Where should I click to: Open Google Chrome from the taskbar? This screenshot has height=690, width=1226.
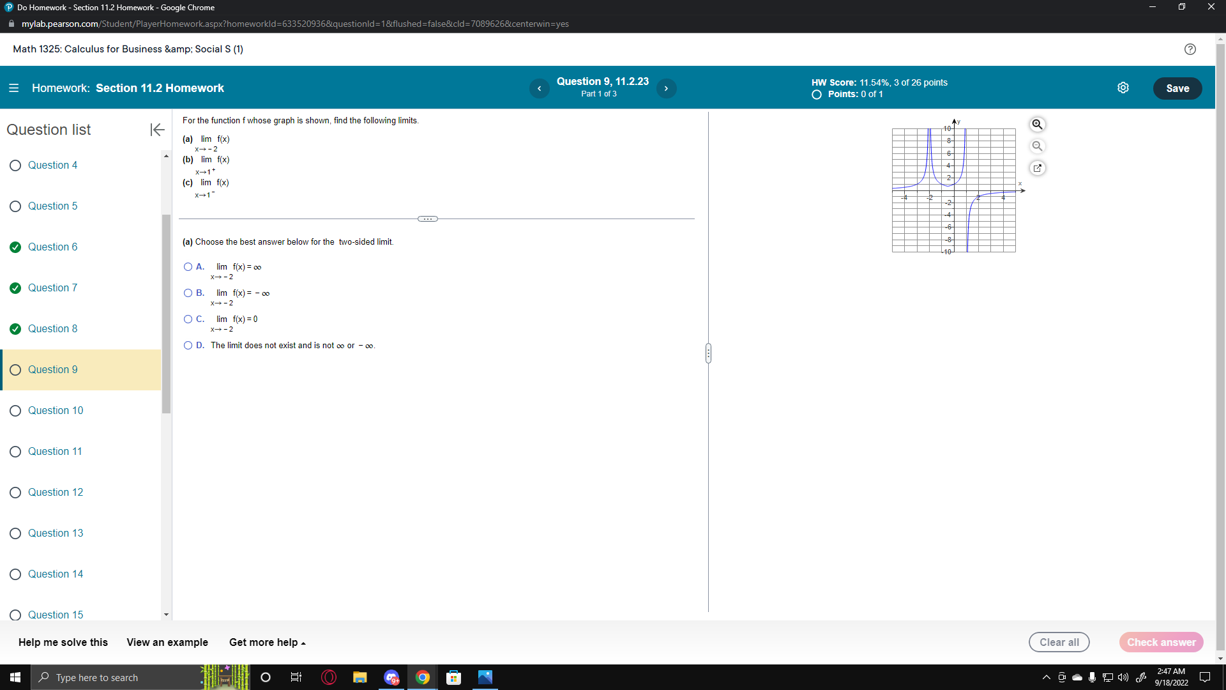(x=423, y=677)
